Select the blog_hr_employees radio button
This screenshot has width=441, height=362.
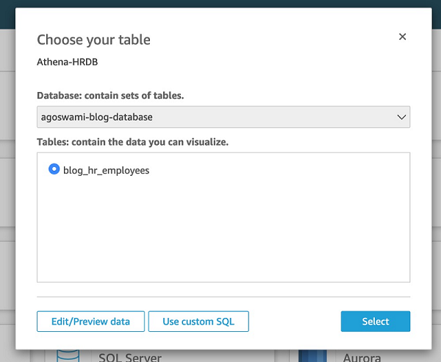pyautogui.click(x=54, y=169)
